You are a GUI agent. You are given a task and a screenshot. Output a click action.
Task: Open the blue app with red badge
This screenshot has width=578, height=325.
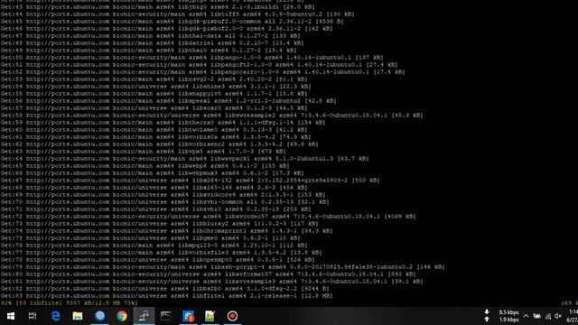[188, 316]
